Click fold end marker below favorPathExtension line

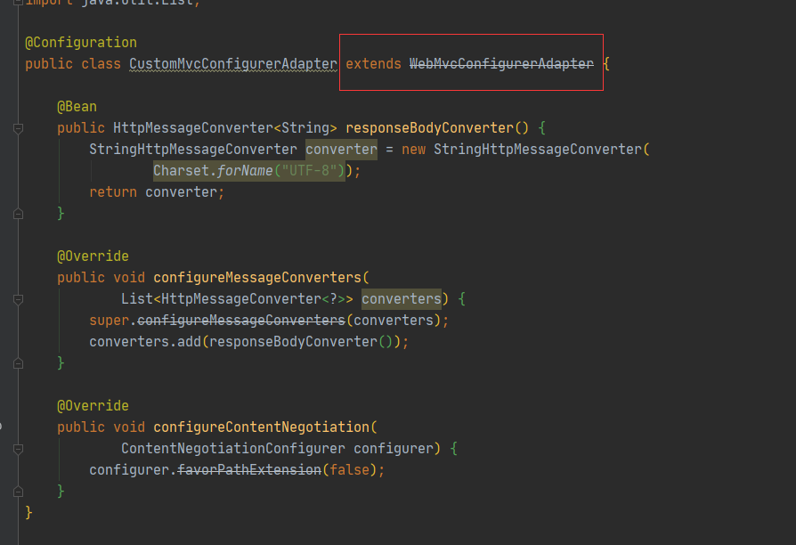(19, 492)
